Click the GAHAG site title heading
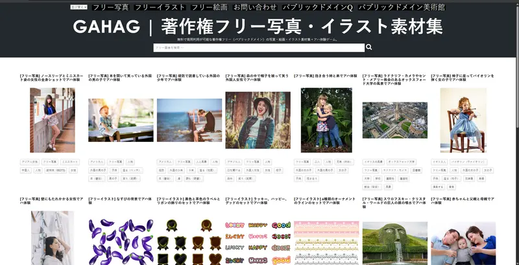The height and width of the screenshot is (265, 519). coord(258,27)
